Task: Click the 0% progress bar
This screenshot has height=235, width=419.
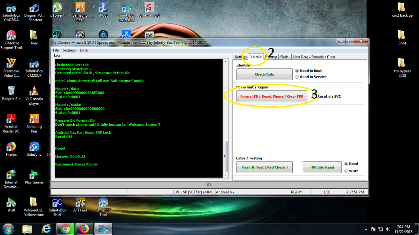Action: tap(209, 185)
